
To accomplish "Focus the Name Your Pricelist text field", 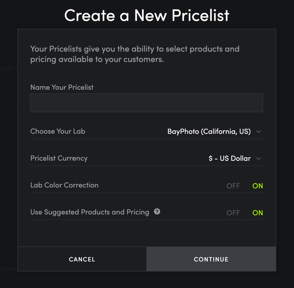I will tap(147, 103).
